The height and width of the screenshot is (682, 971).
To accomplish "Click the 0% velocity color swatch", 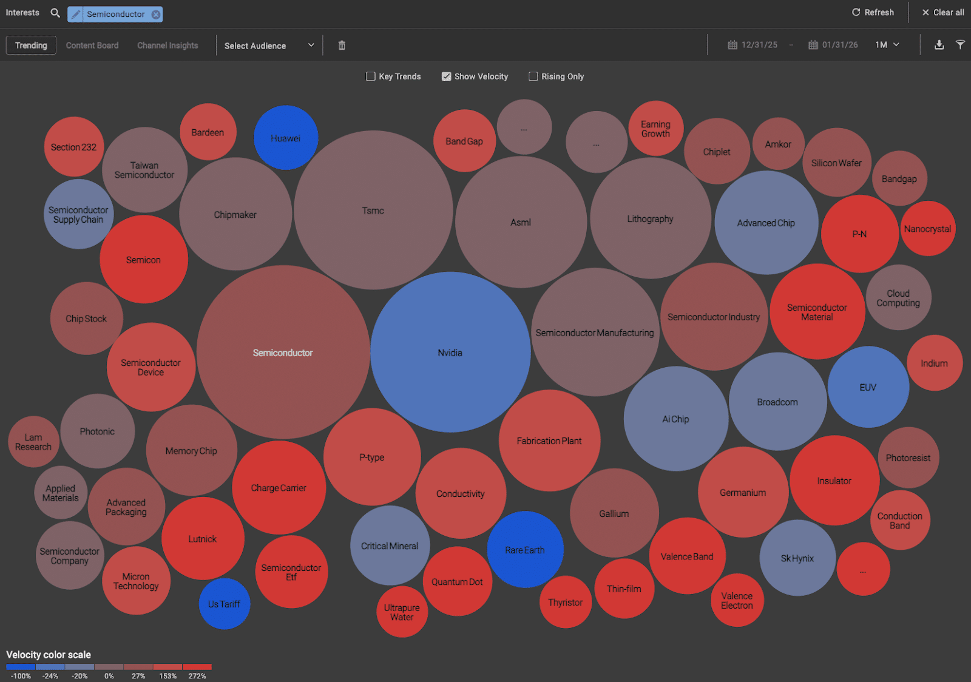I will pos(109,667).
